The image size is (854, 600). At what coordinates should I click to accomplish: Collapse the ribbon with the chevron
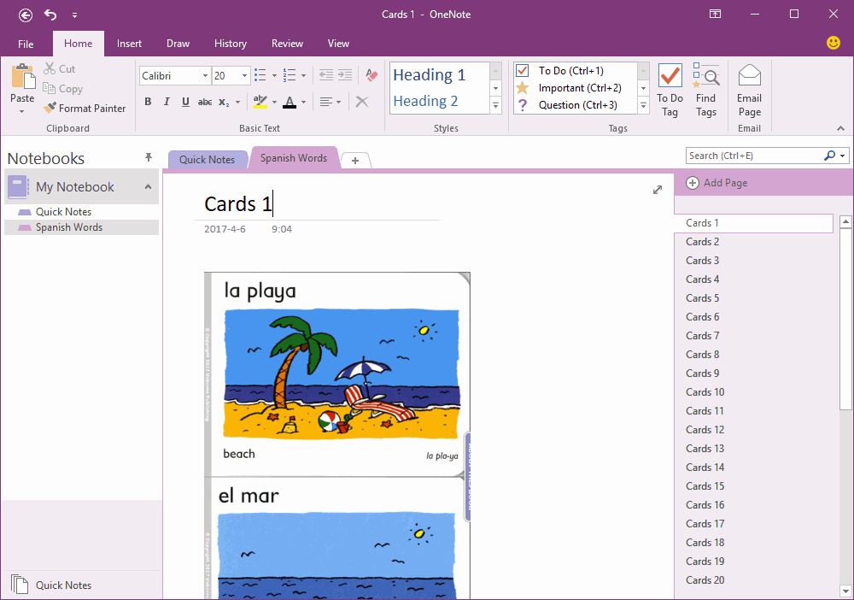pyautogui.click(x=840, y=128)
